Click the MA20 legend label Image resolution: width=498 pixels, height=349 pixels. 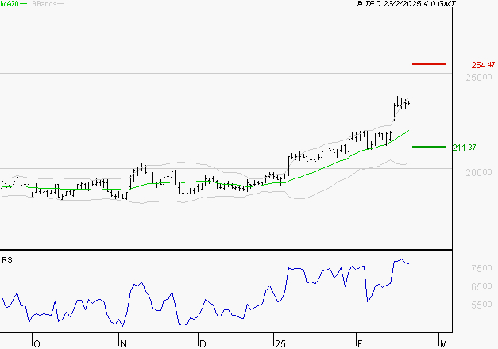click(10, 4)
